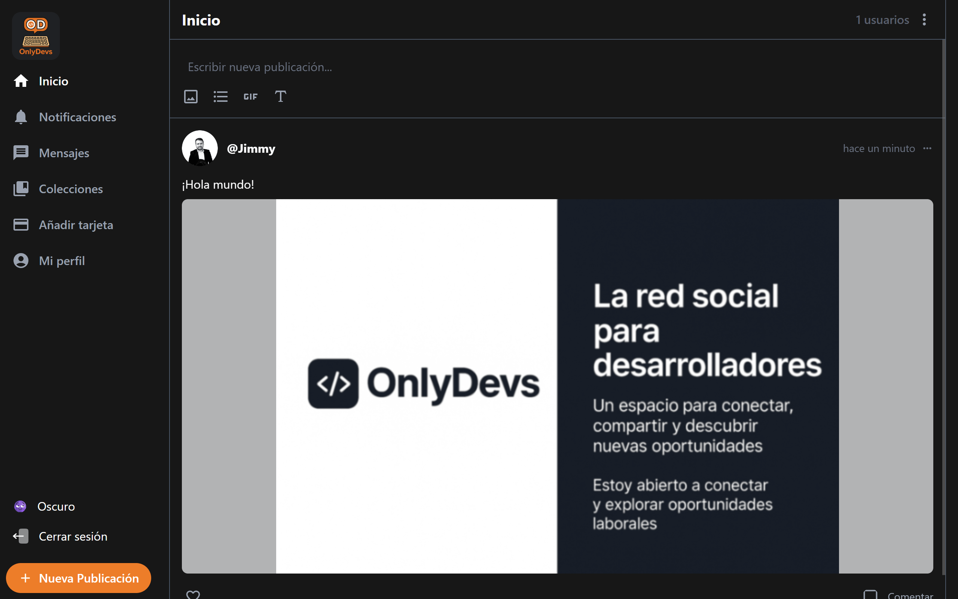The width and height of the screenshot is (958, 599).
Task: Open the header three-dot vertical menu
Action: pyautogui.click(x=924, y=20)
